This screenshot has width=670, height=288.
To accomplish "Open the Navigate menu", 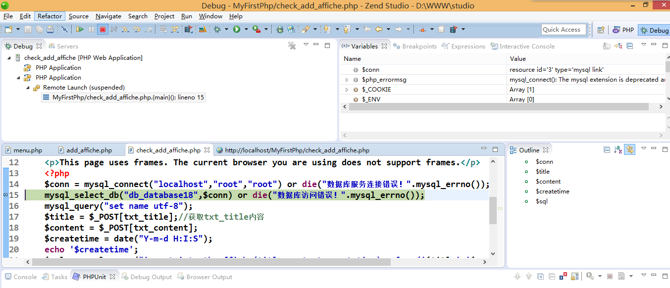I will point(108,16).
